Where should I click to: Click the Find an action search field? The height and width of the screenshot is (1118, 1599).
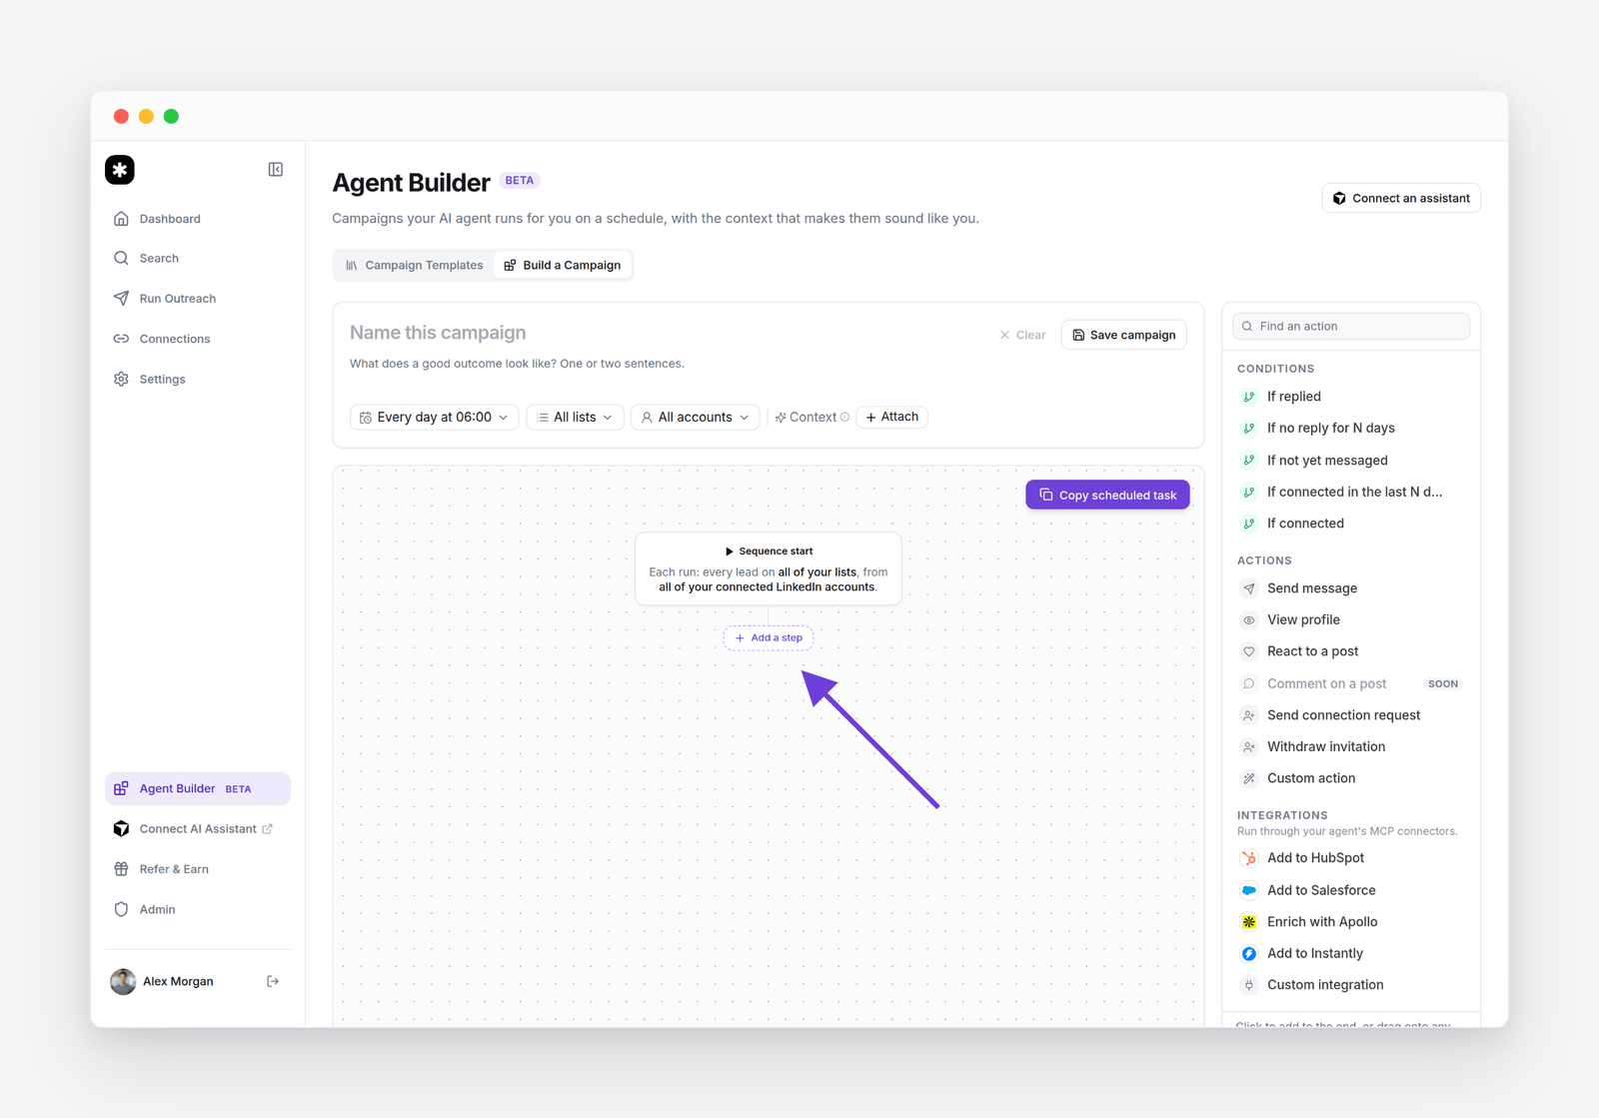[1351, 326]
